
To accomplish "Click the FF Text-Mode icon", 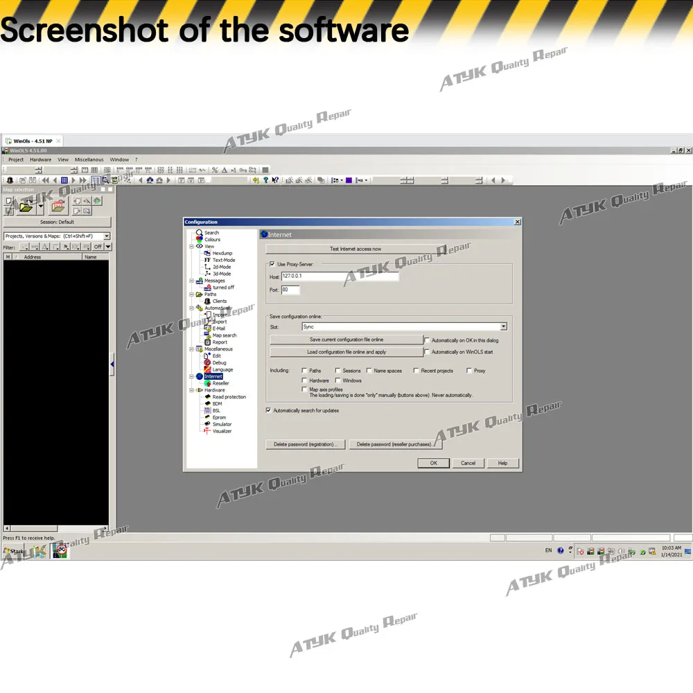I will pos(207,260).
